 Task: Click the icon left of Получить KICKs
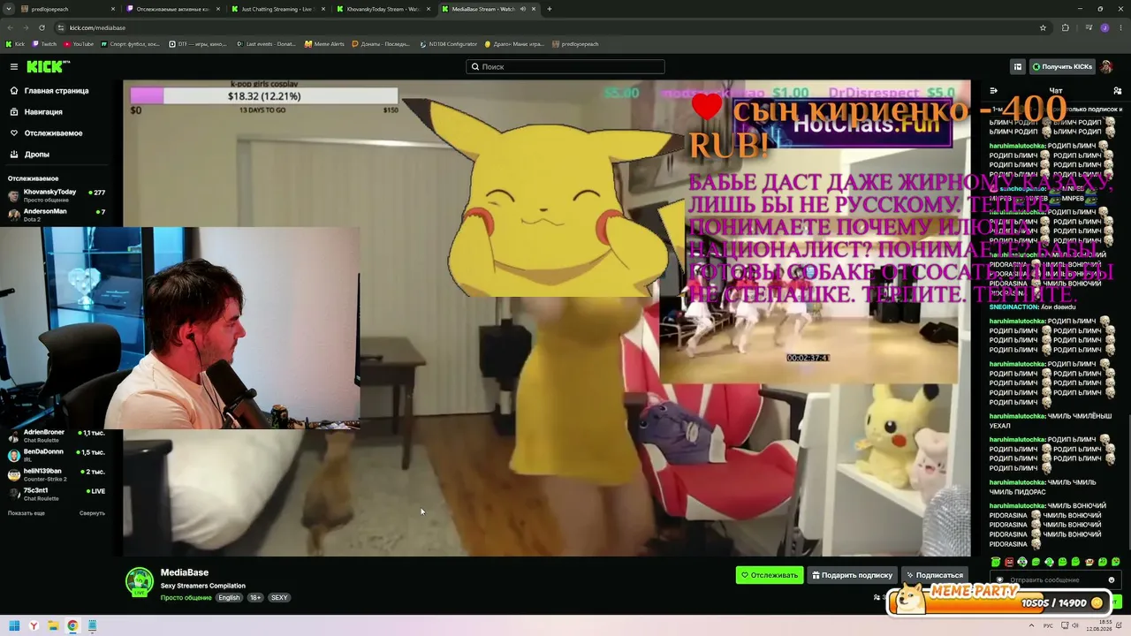(x=1018, y=66)
